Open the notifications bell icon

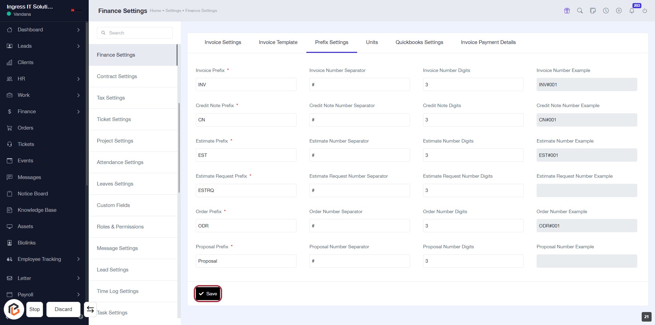tap(632, 11)
